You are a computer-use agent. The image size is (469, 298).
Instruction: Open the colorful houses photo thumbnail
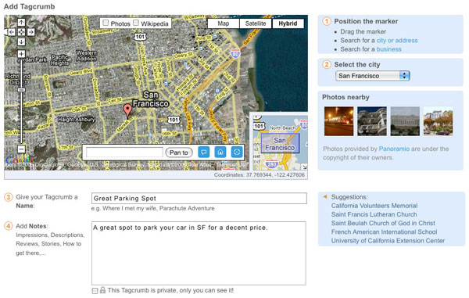tap(438, 121)
